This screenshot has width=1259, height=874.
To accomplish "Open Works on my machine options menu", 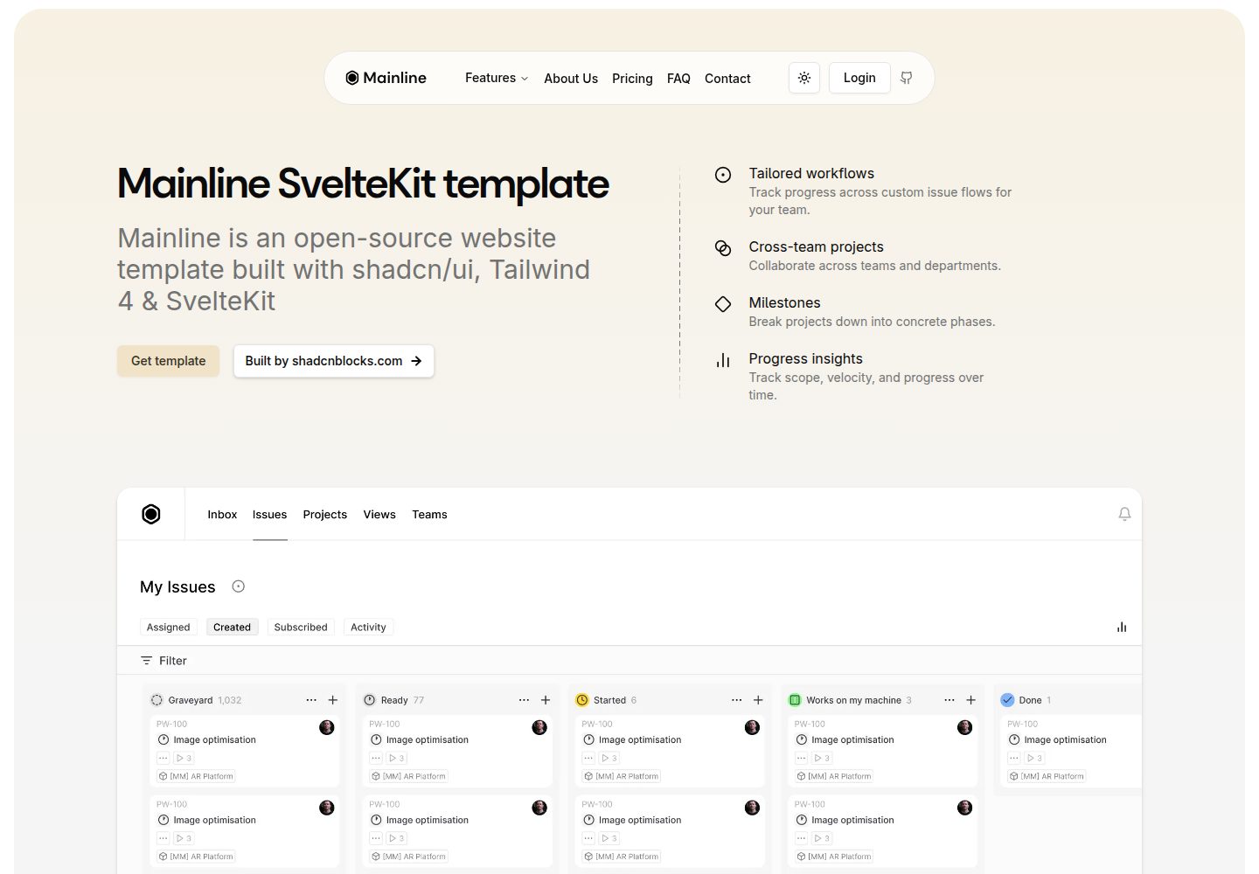I will (x=949, y=700).
